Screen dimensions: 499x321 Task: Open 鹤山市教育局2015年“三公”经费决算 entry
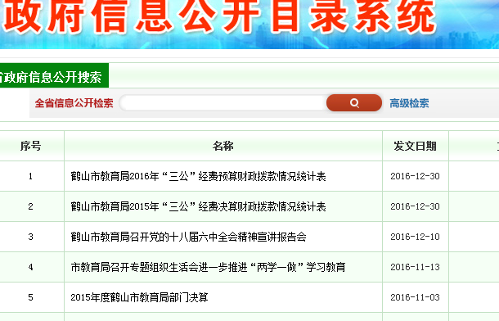198,206
